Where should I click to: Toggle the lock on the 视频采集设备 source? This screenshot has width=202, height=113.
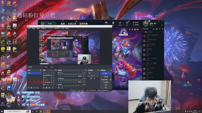point(54,75)
